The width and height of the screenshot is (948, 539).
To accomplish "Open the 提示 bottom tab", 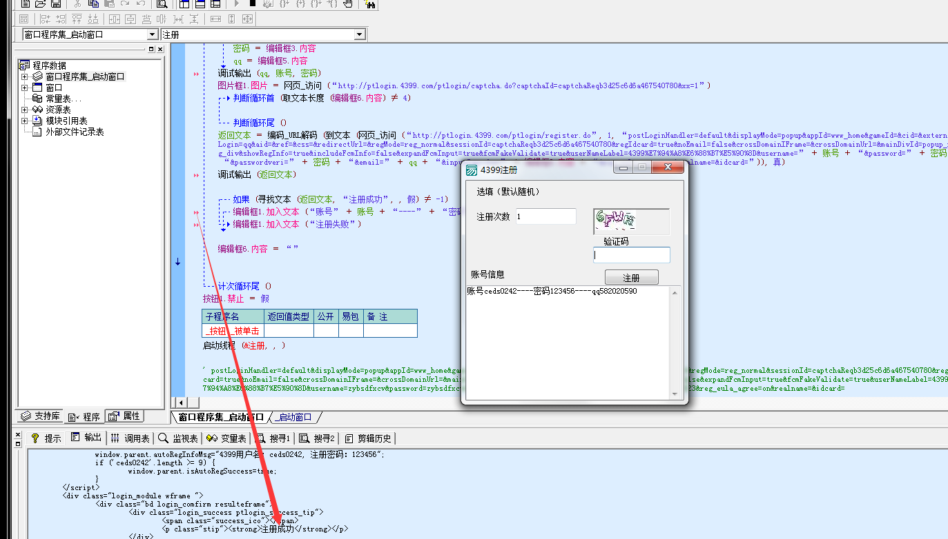I will pos(46,438).
